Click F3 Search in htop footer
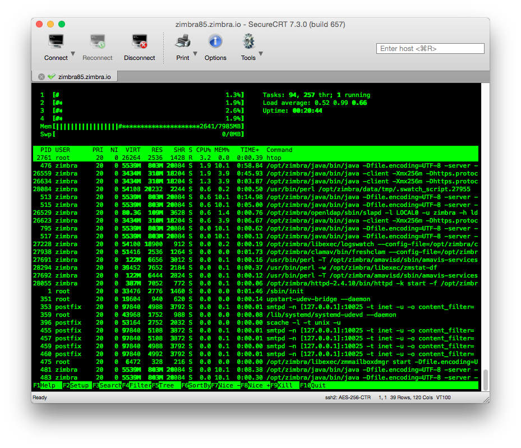Screen dimensions: 521x448 click(x=107, y=385)
